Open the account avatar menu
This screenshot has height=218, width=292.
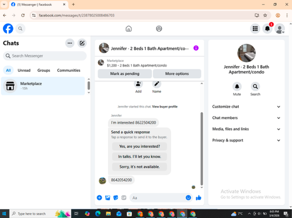pyautogui.click(x=280, y=29)
